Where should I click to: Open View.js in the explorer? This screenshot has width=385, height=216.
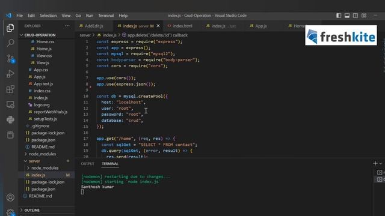43,62
